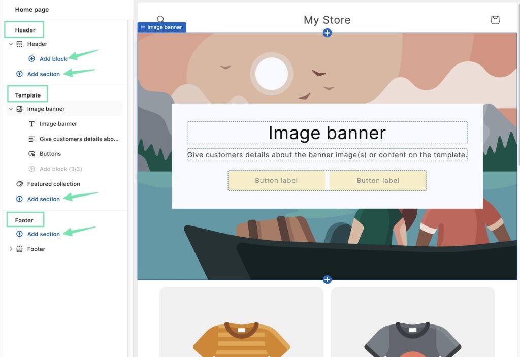Viewport: 520px width, 357px height.
Task: Click the first Button label in banner
Action: tap(276, 181)
